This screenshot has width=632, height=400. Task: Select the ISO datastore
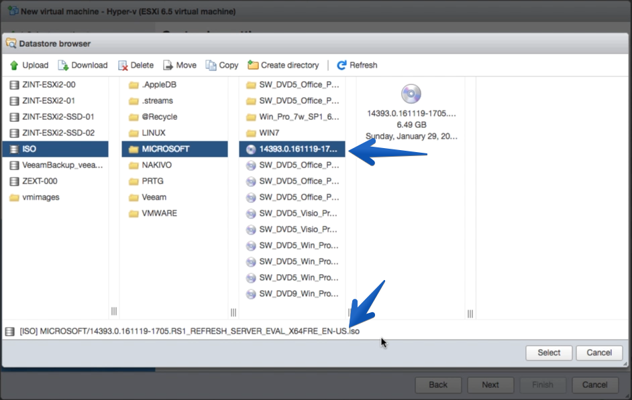55,149
